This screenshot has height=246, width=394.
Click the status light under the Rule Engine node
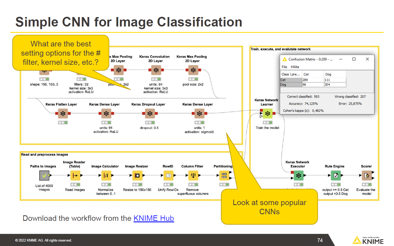(x=336, y=184)
